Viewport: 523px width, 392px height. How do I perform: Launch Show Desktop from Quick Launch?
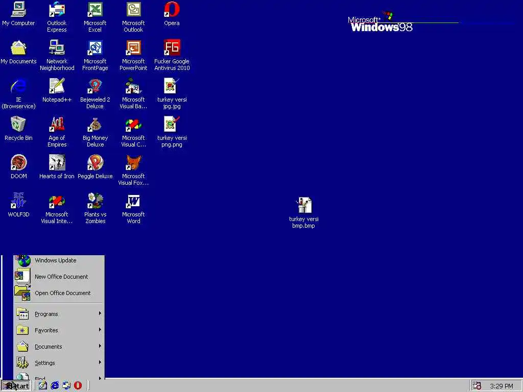(x=43, y=386)
